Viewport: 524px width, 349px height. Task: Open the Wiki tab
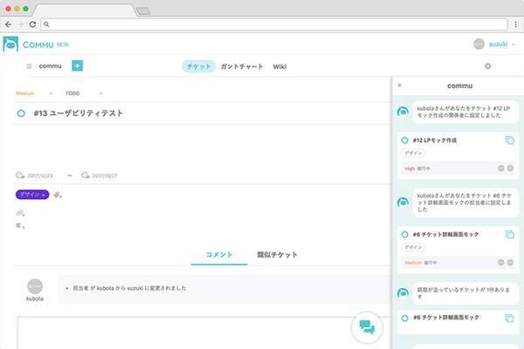point(279,66)
